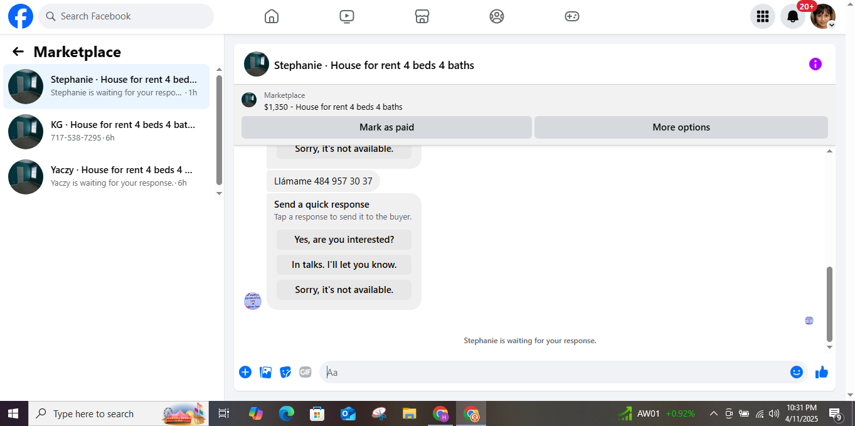Screen dimensions: 855x426
Task: Open the emoji picker in message box
Action: [x=797, y=372]
